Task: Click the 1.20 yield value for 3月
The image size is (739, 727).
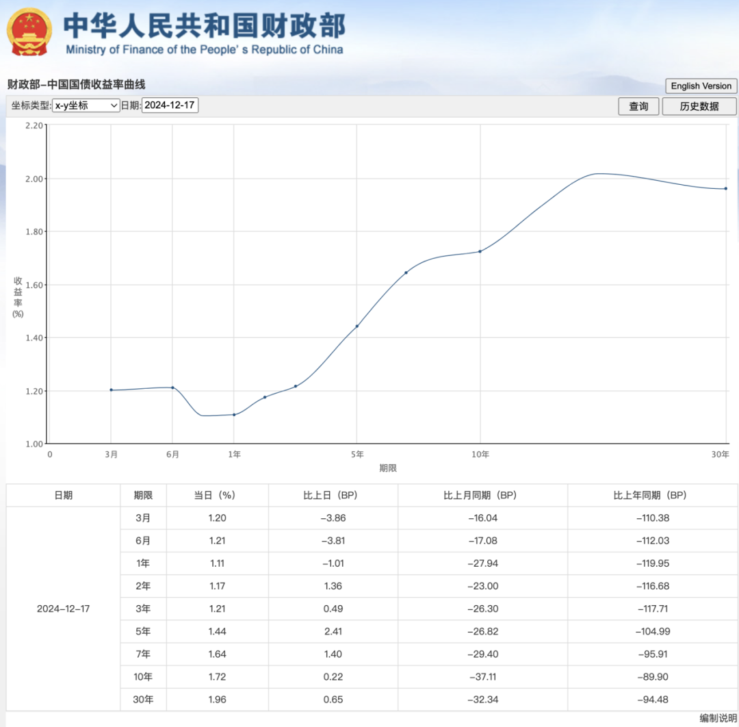Action: pyautogui.click(x=218, y=518)
